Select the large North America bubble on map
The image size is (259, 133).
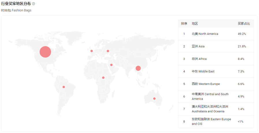point(45,52)
